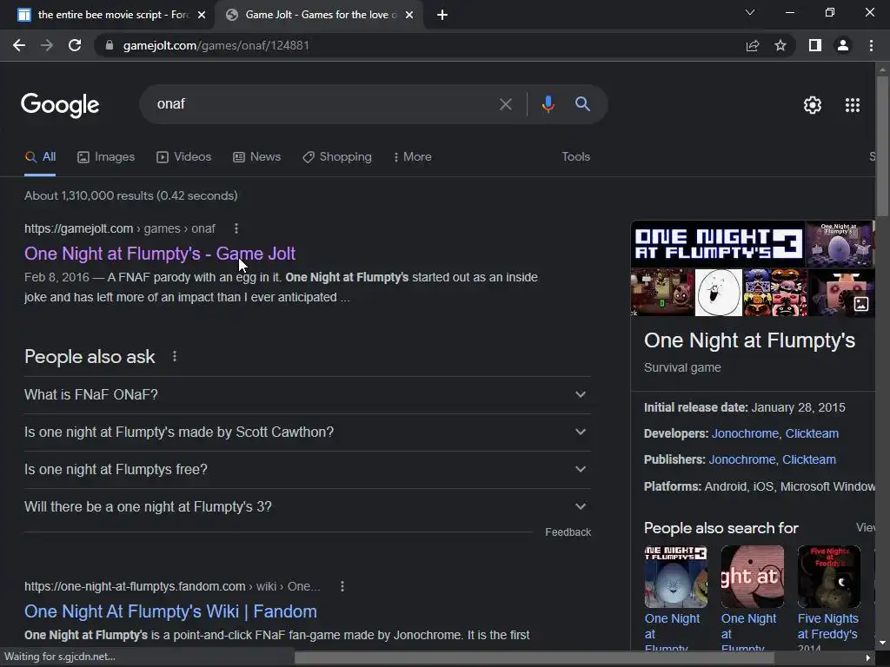
Task: Open One Night at Flumpty's 3 banner image
Action: coord(717,244)
